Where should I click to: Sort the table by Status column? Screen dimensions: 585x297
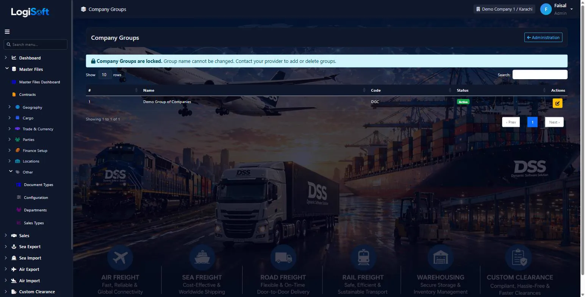pyautogui.click(x=502, y=90)
